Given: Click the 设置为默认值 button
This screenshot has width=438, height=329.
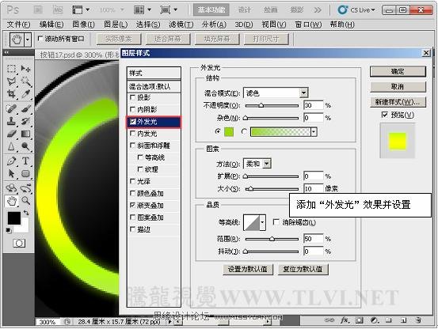Looking at the screenshot, I should coord(248,270).
